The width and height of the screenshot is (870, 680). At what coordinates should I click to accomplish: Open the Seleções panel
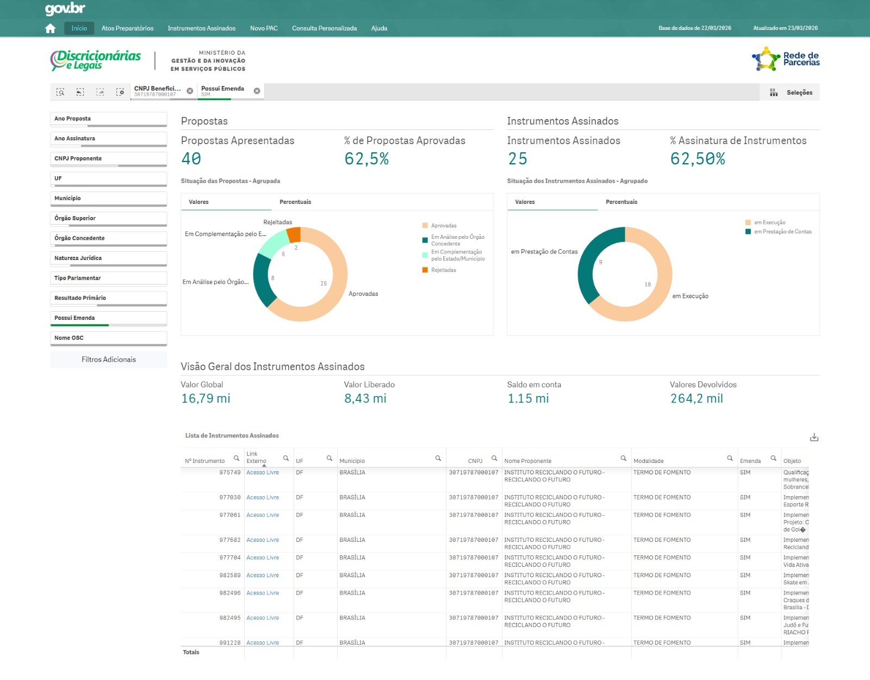pyautogui.click(x=791, y=92)
